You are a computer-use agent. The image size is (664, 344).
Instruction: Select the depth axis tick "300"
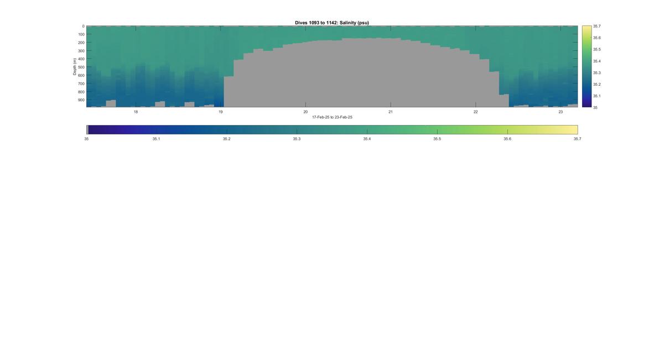click(81, 51)
